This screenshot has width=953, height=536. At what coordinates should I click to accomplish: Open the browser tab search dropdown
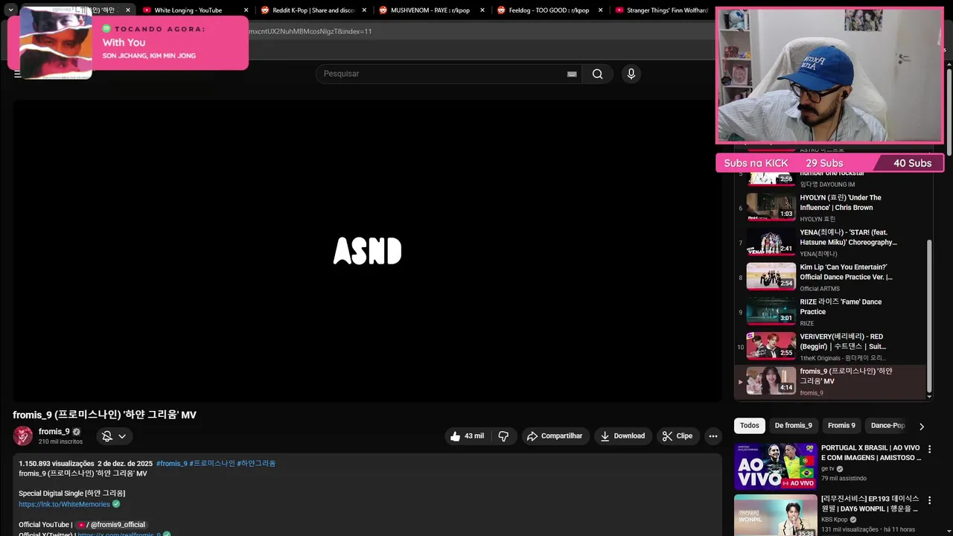coord(10,10)
